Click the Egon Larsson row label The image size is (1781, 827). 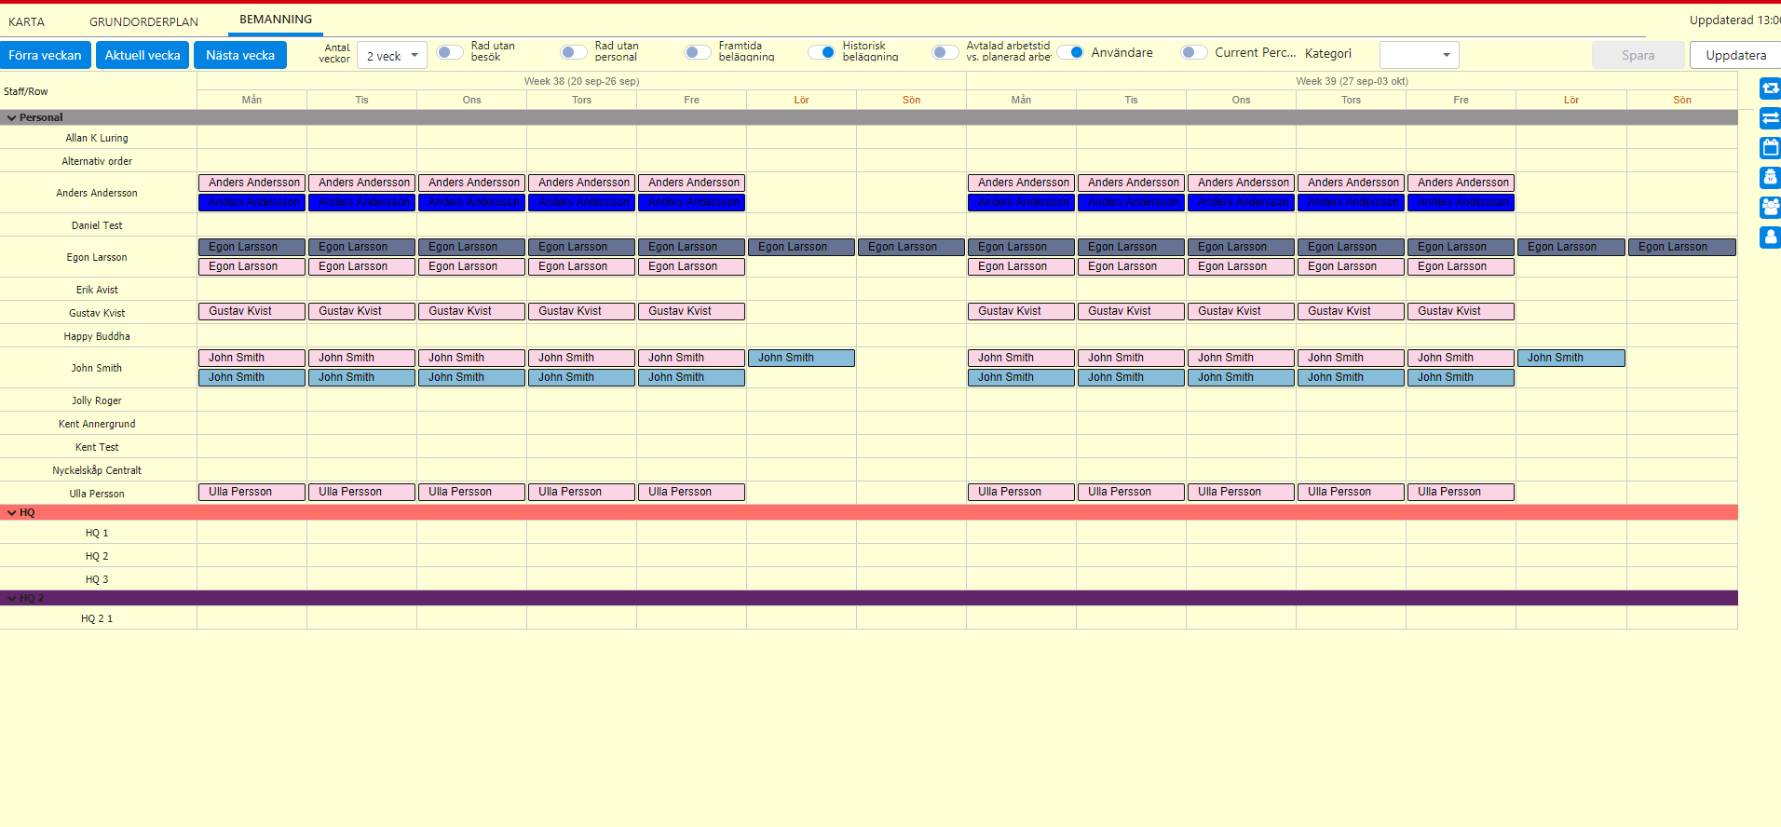[97, 257]
